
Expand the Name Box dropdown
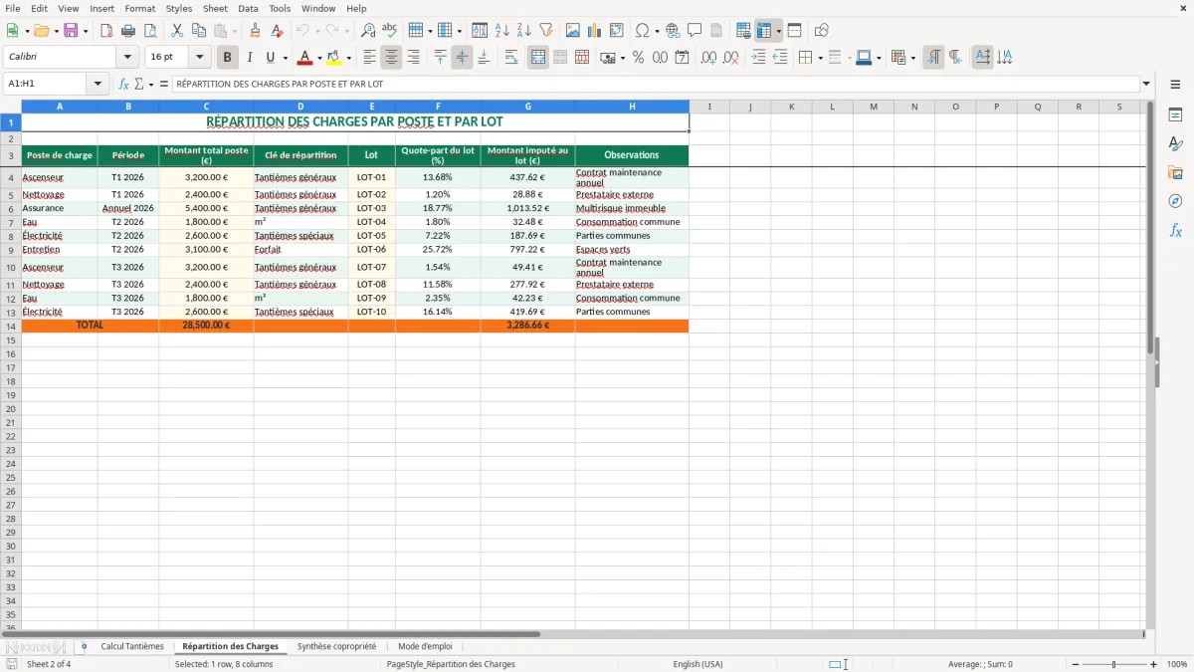[x=98, y=85]
